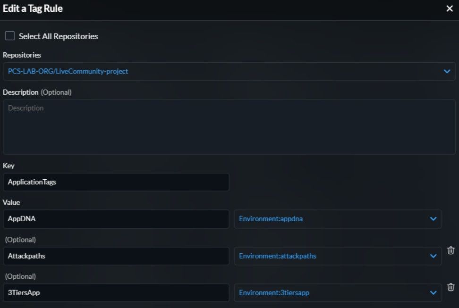
Task: Enable Select All Repositories checkbox
Action: pyautogui.click(x=9, y=36)
